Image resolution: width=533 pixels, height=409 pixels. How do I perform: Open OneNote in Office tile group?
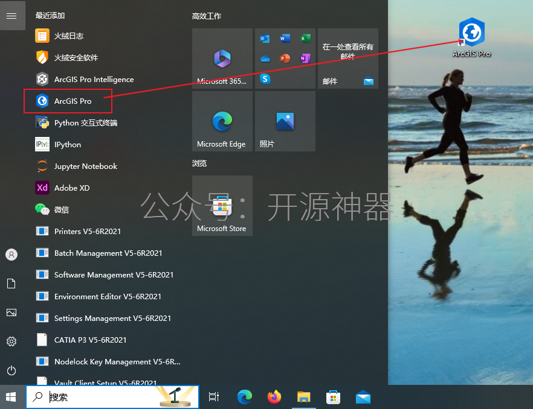(305, 59)
